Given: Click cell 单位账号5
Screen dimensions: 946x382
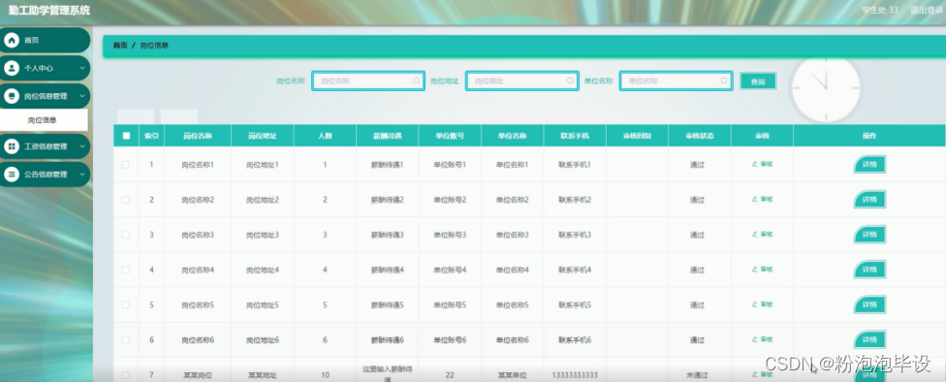Looking at the screenshot, I should point(450,304).
